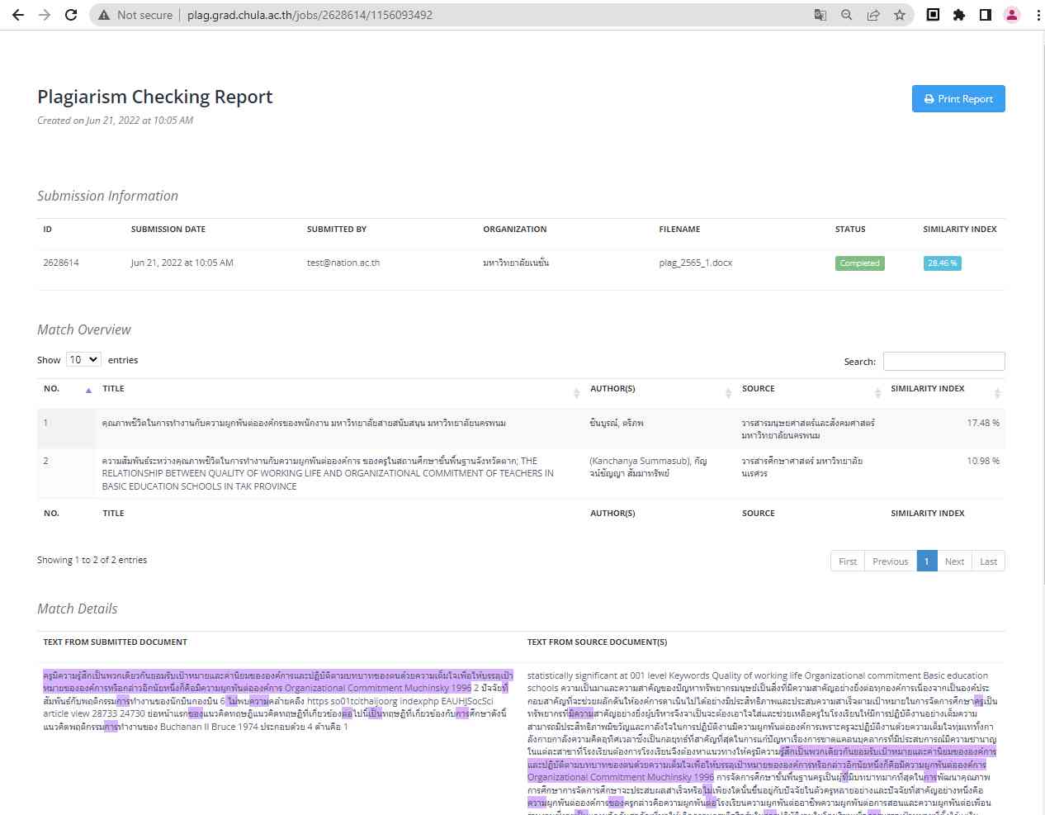
Task: Reload the page with the refresh icon
Action: [x=71, y=15]
